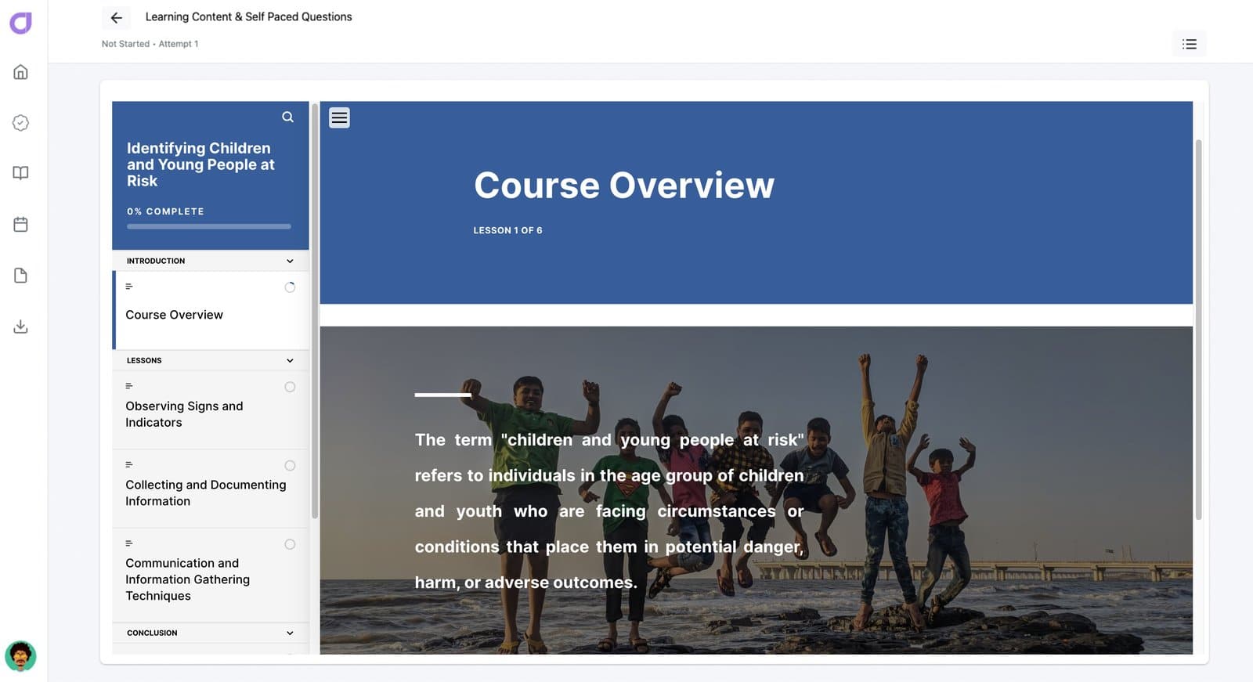The image size is (1253, 682).
Task: Open the document file icon in left rail
Action: [21, 276]
